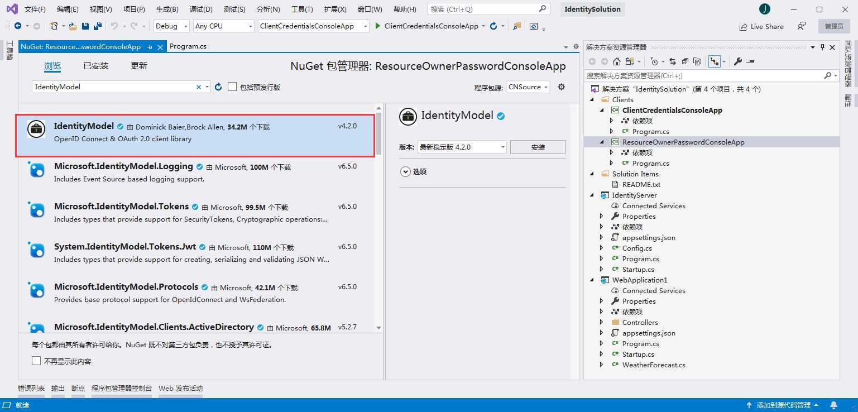Toggle the nested file view button in Solution Explorer

pos(714,61)
